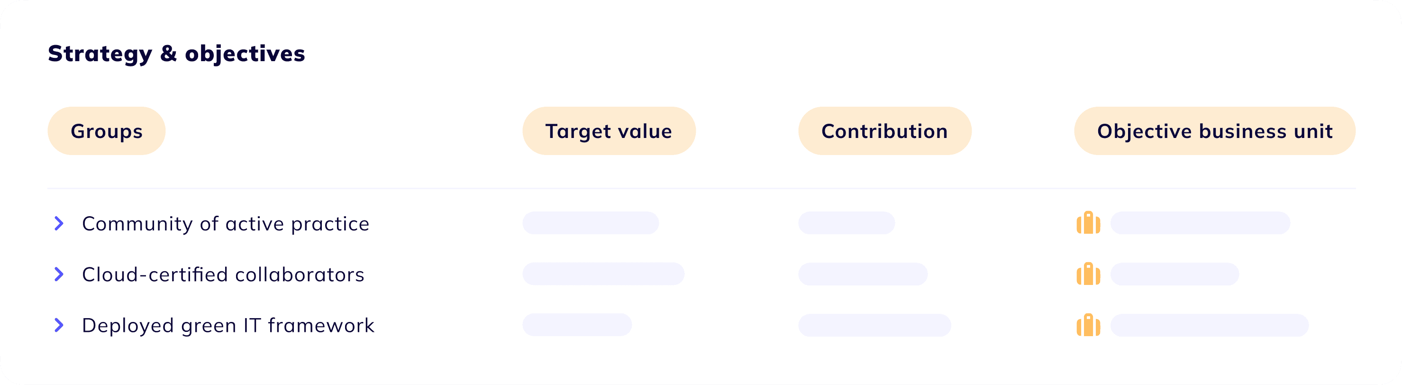The image size is (1402, 385).
Task: Open the Deployed green IT framework label
Action: pos(228,326)
